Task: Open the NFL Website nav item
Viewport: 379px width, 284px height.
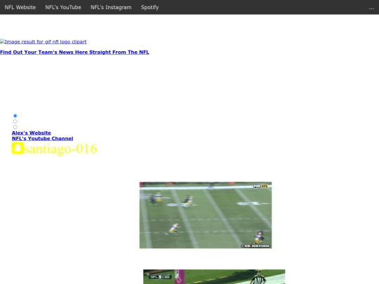Action: pyautogui.click(x=20, y=7)
